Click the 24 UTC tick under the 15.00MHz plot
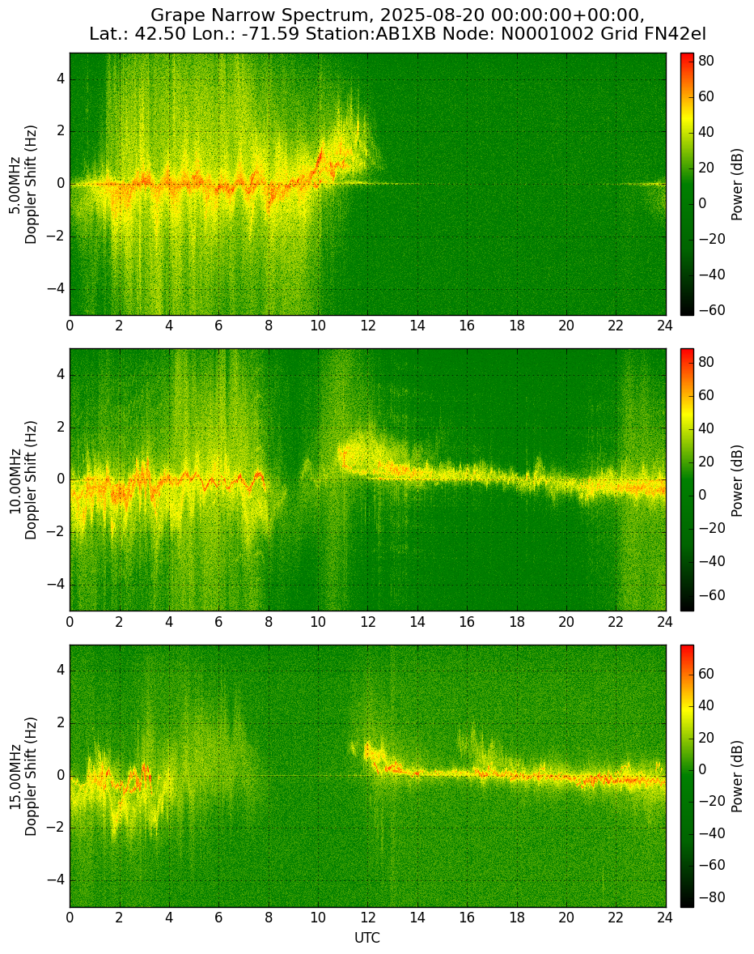Viewport: 754px width, 954px height. tap(665, 918)
